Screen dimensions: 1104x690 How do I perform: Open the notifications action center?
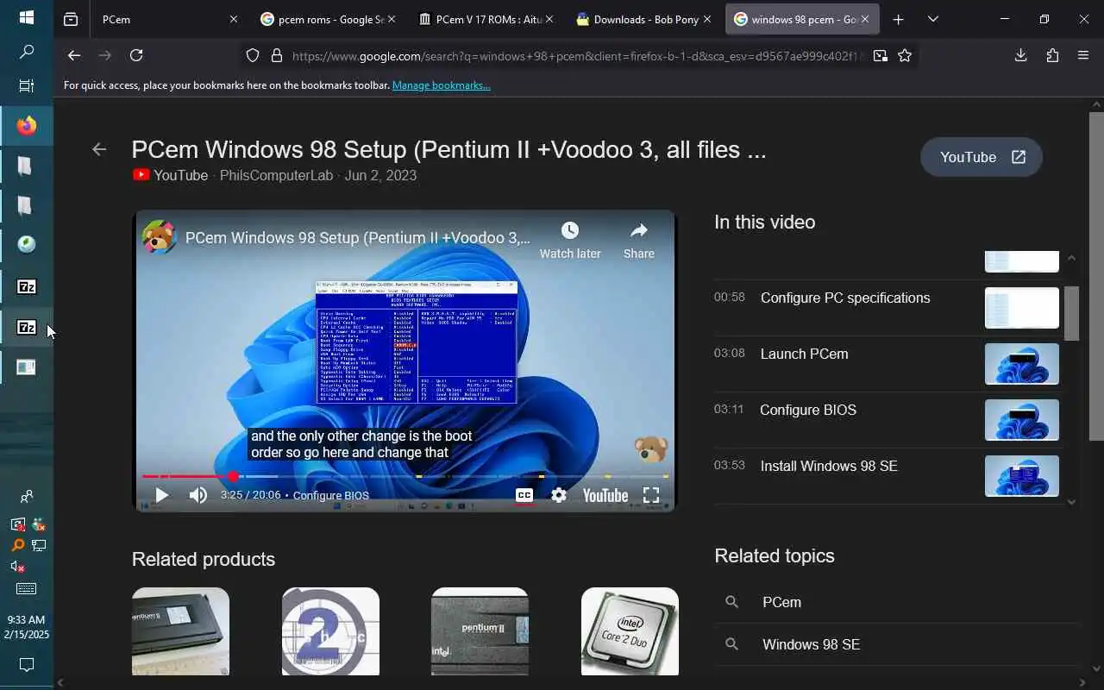[x=27, y=664]
